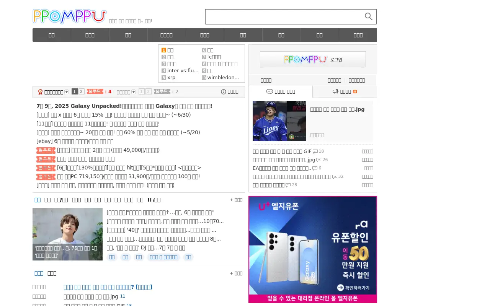Click the PPOMPPU login button

pos(313,59)
